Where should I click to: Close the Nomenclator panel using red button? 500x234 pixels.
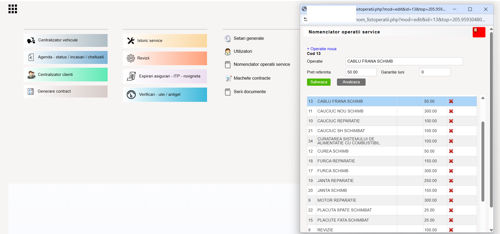pos(479,32)
